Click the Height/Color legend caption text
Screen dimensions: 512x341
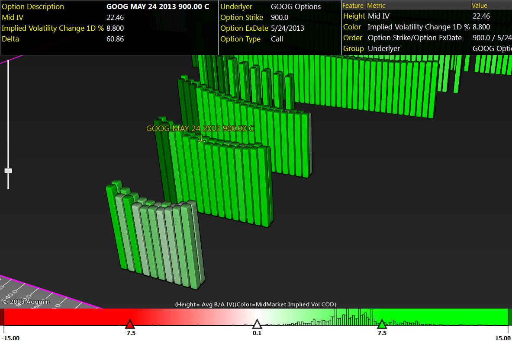click(x=255, y=304)
